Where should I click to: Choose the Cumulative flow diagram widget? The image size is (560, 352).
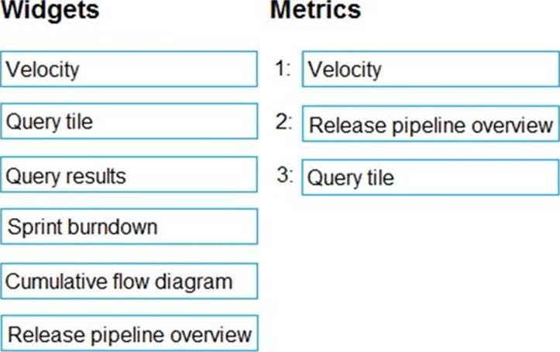click(129, 281)
